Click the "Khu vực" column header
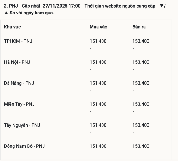The height and width of the screenshot is (161, 178). click(12, 27)
